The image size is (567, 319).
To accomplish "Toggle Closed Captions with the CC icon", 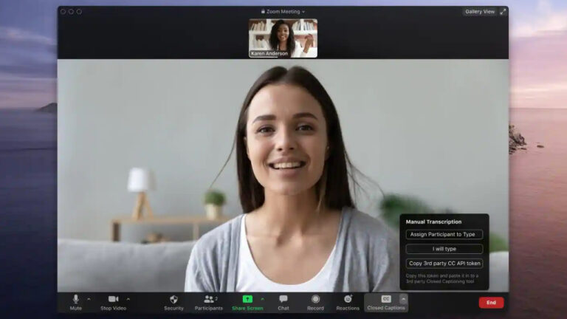I will 385,299.
